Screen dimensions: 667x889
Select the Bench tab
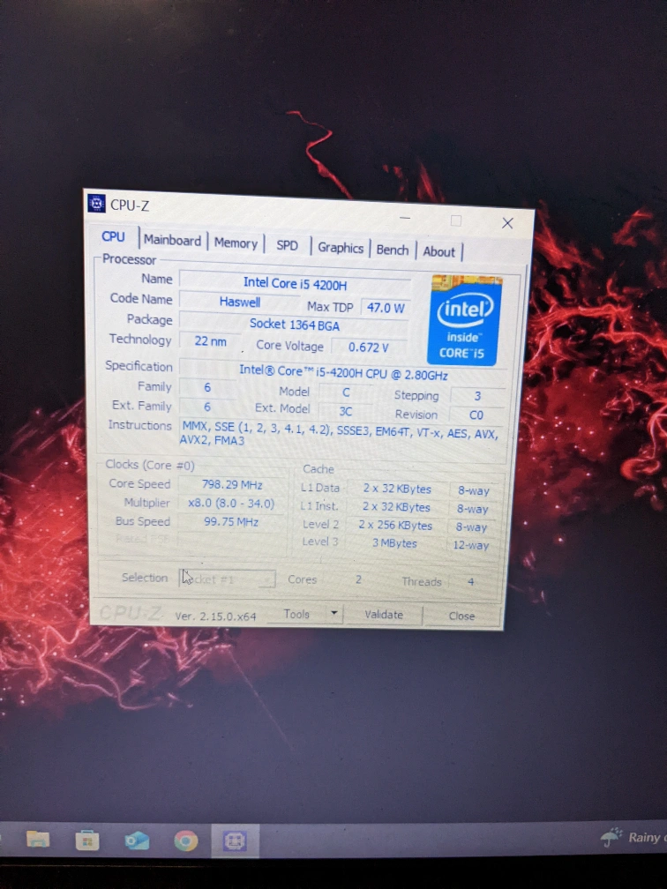pos(393,250)
